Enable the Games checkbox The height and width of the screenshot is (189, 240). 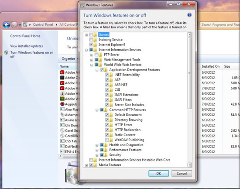91,34
